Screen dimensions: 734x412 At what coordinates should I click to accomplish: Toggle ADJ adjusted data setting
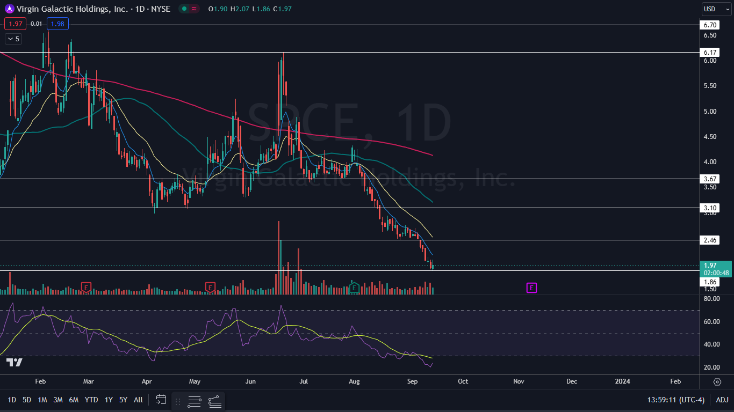(x=722, y=400)
